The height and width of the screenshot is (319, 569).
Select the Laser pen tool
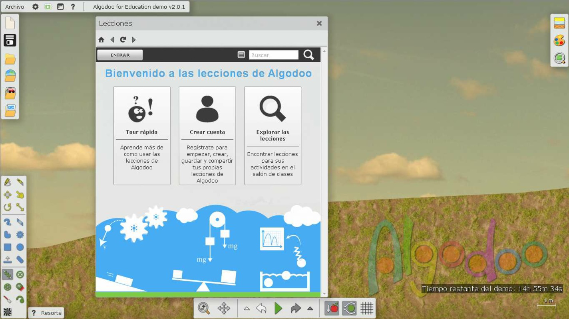point(8,299)
